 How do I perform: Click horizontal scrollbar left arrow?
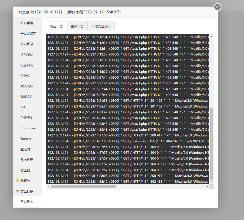[48, 186]
